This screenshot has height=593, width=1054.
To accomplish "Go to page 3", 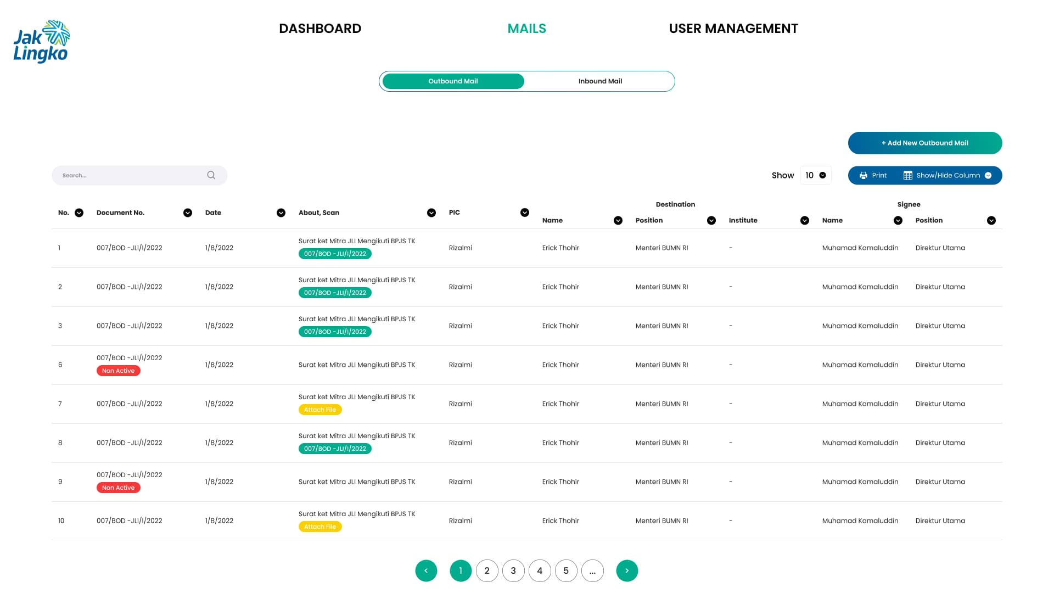I will [513, 570].
